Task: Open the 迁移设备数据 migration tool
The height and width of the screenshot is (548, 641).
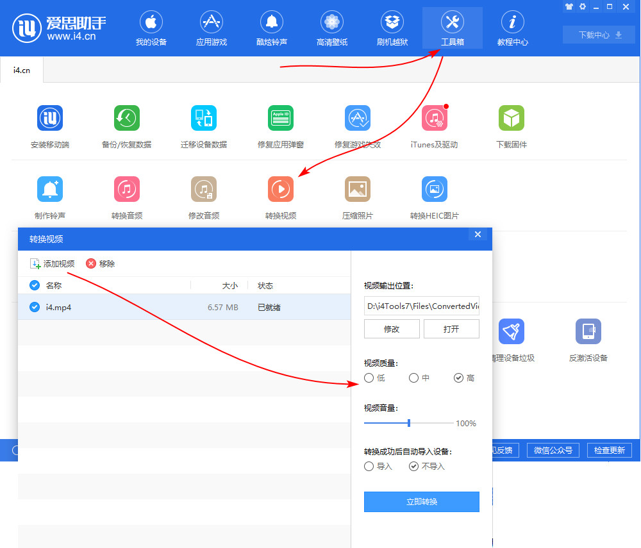Action: pyautogui.click(x=203, y=118)
